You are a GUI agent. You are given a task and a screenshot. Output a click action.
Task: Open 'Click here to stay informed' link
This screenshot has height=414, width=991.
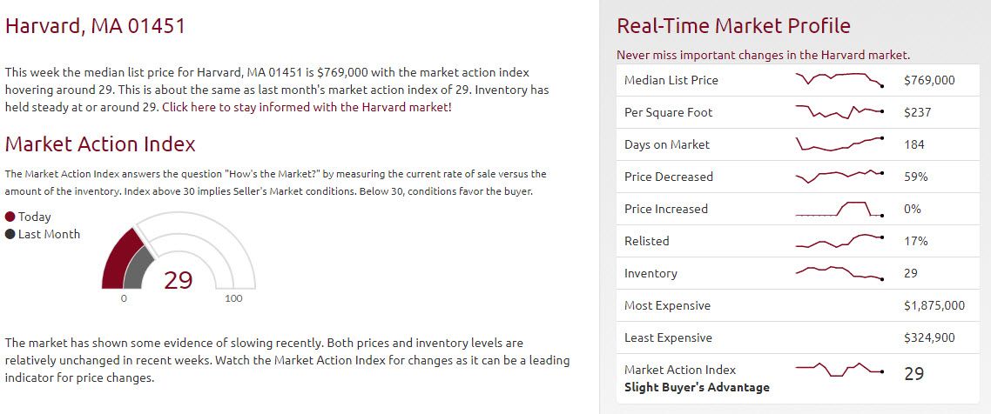pyautogui.click(x=307, y=107)
